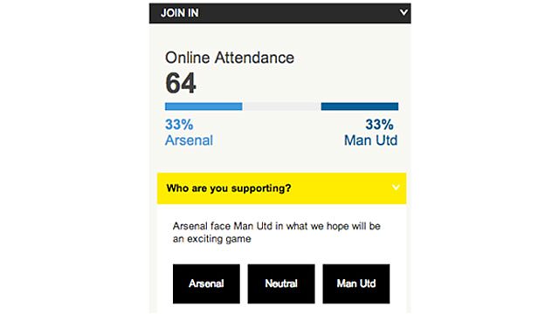The height and width of the screenshot is (314, 559).
Task: Click the 'an exciting game' text line
Action: pyautogui.click(x=212, y=239)
